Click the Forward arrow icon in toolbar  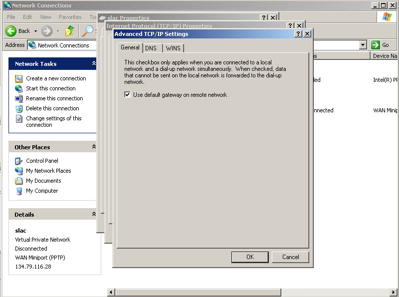pyautogui.click(x=47, y=31)
